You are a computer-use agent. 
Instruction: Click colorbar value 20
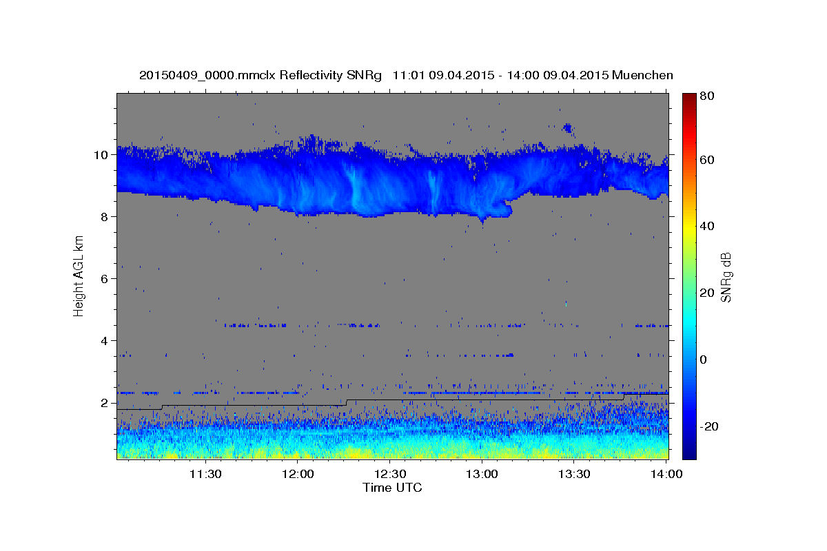point(708,293)
